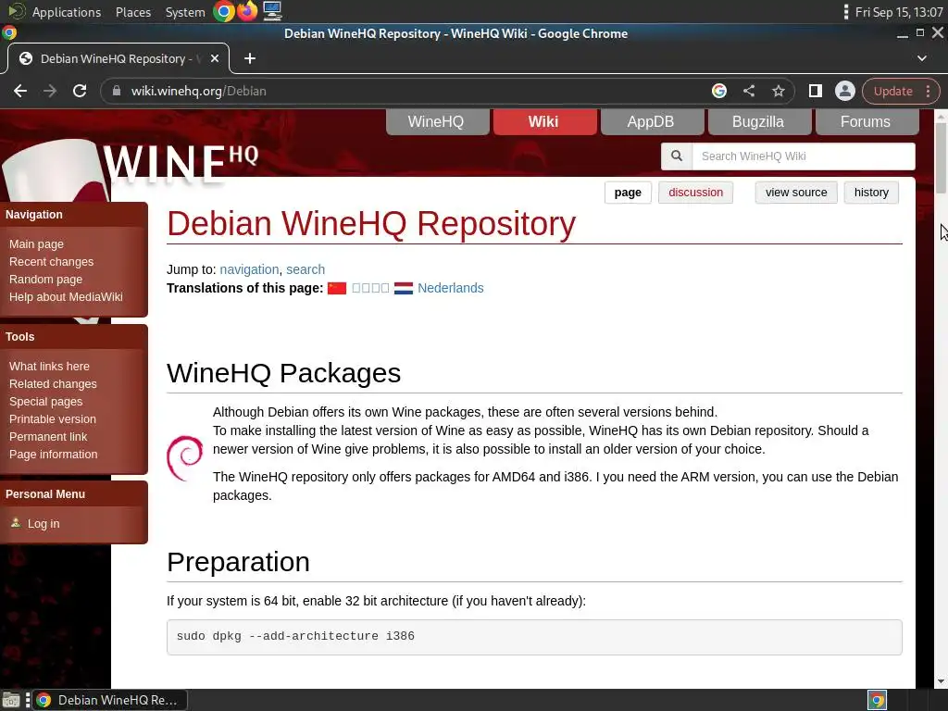Select the page tab

628,193
